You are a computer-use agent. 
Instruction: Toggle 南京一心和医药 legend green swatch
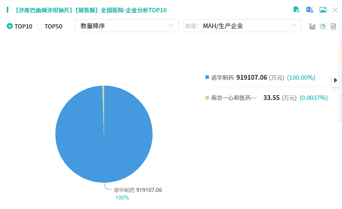point(207,98)
